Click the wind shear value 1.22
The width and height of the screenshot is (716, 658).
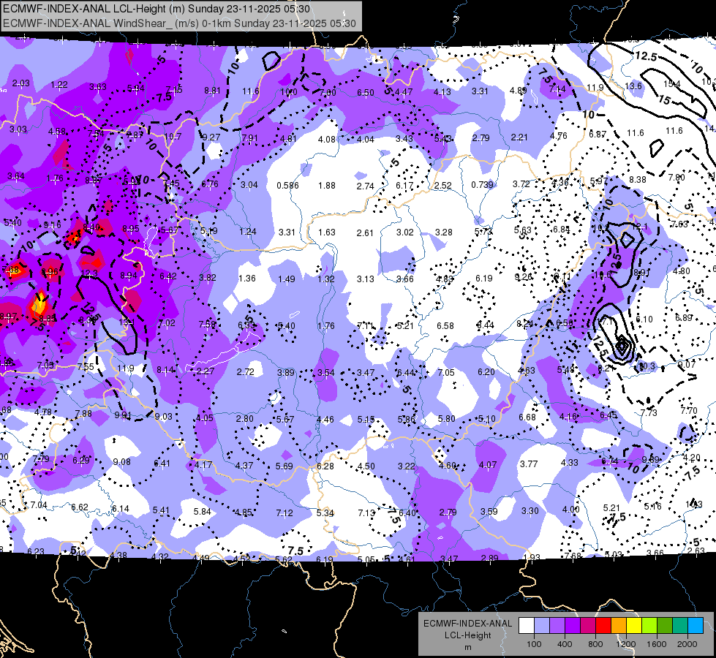(59, 85)
